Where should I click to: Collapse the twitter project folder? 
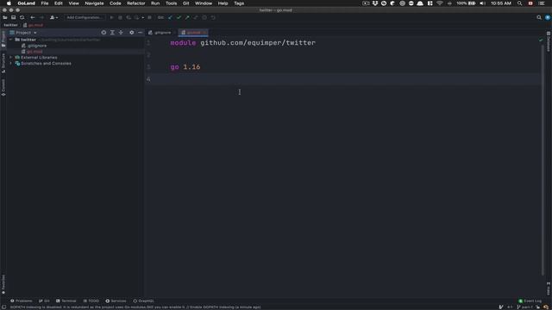click(10, 40)
